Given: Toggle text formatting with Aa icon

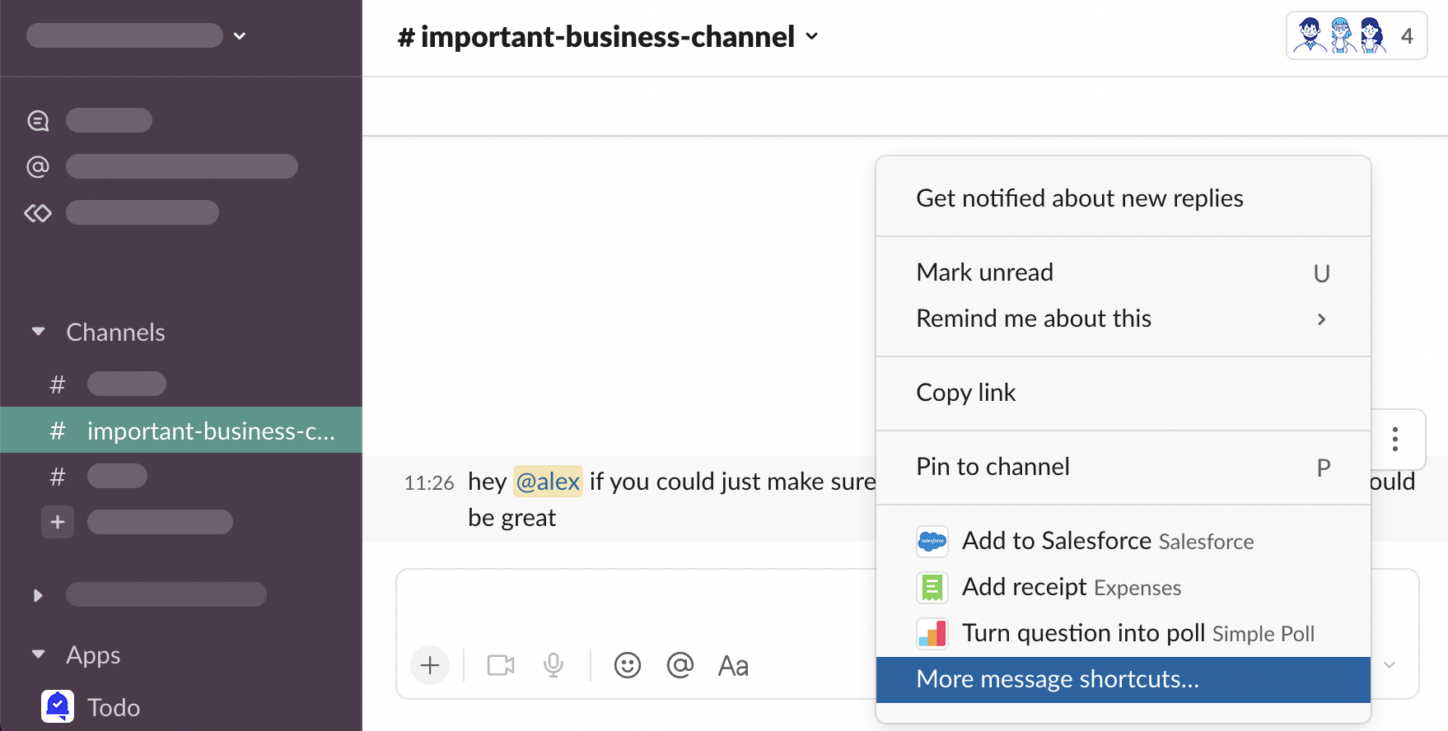Looking at the screenshot, I should [733, 665].
